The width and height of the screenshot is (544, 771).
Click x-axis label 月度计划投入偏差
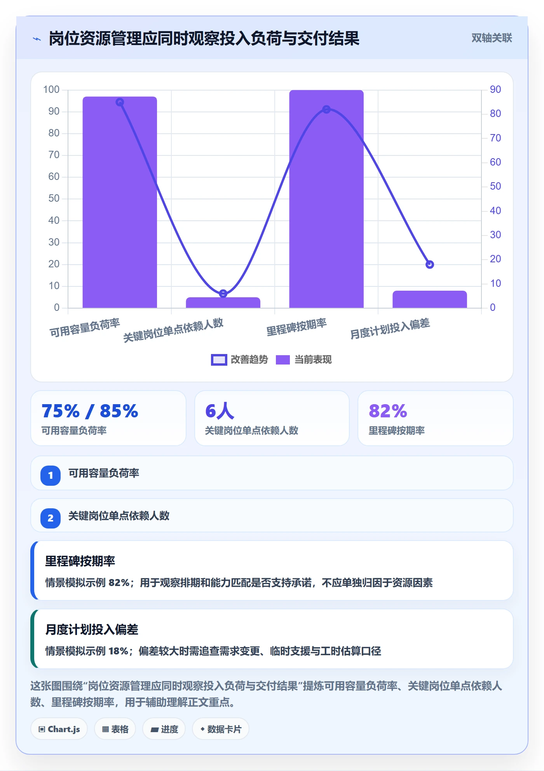390,329
